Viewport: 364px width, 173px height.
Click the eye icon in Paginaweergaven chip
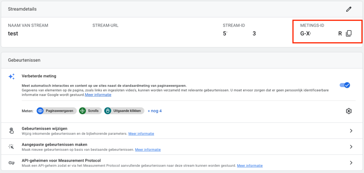[40, 111]
